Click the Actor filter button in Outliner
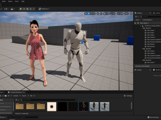The image size is (161, 120). [137, 20]
